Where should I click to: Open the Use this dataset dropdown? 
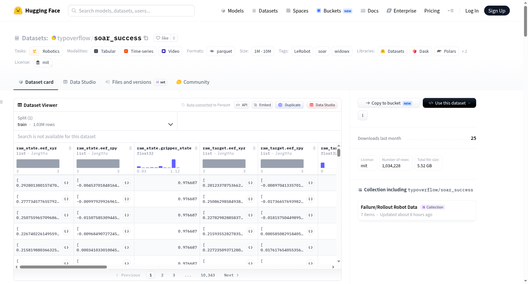point(449,103)
